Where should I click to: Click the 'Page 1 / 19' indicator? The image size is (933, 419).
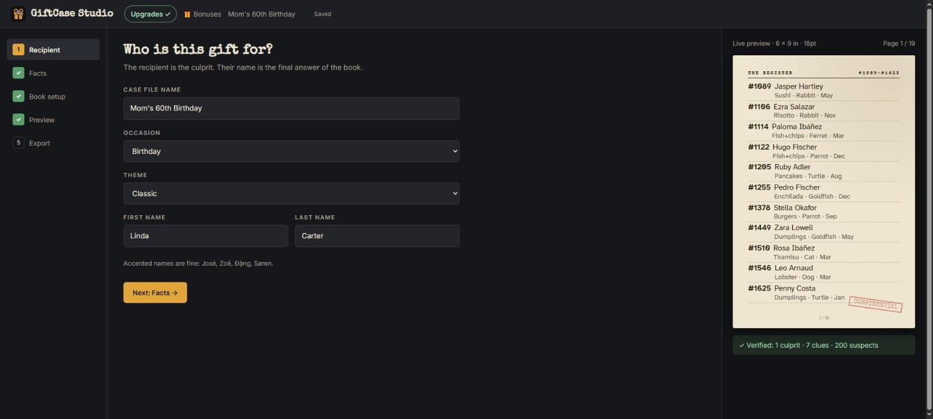click(x=898, y=43)
